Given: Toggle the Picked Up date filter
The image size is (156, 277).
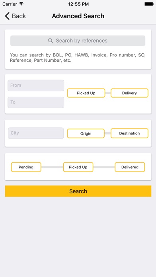Looking at the screenshot, I should click(x=86, y=93).
